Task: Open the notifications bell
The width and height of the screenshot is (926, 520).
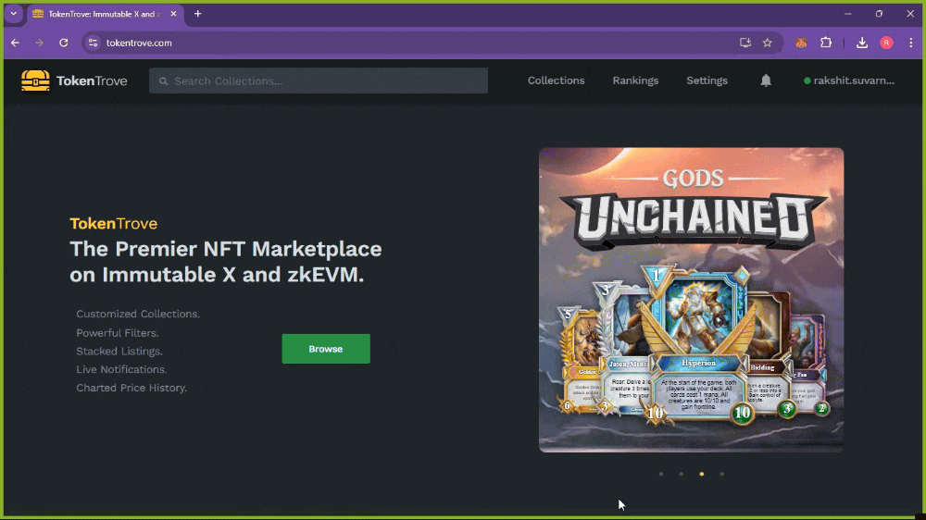Action: click(766, 80)
